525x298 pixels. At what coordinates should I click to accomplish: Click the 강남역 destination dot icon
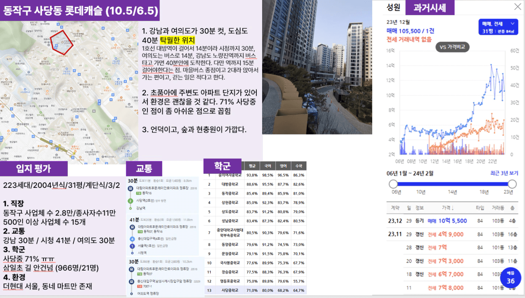coord(131,208)
